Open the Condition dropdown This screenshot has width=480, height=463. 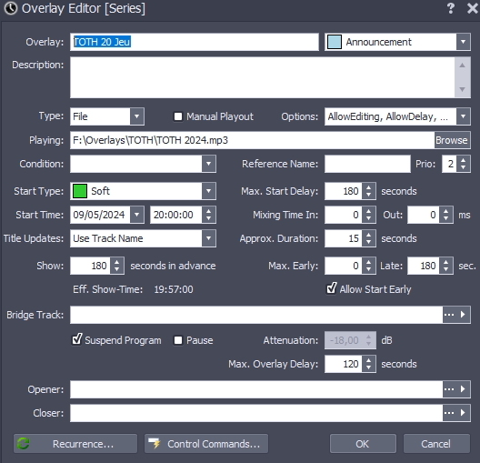pos(209,164)
